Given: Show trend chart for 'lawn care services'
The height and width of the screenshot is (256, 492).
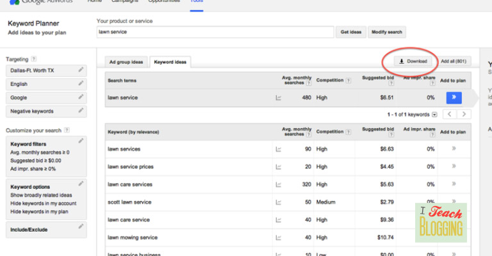Looking at the screenshot, I should point(279,184).
